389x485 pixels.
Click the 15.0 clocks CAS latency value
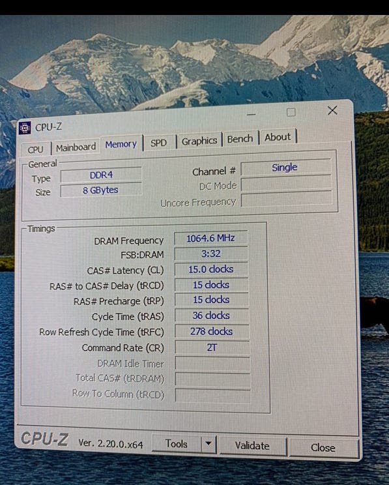coord(211,269)
